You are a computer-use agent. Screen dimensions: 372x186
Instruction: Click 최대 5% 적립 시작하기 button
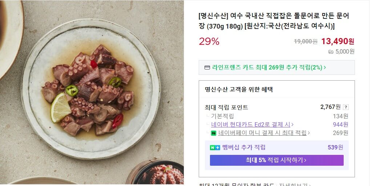click(276, 160)
